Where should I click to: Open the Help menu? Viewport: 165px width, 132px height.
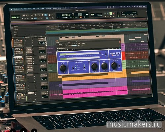pos(76,8)
